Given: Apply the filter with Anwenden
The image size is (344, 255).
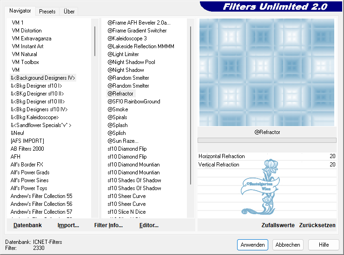Looking at the screenshot, I should tap(252, 245).
